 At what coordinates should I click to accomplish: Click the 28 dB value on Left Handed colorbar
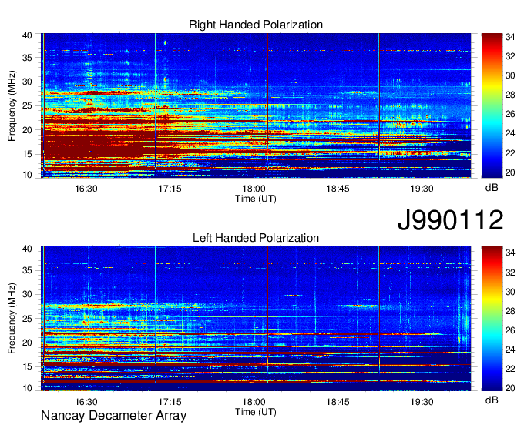point(510,311)
